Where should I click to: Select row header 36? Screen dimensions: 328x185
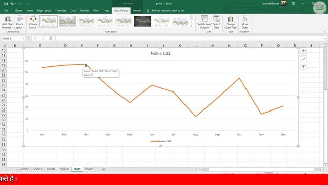pos(4,150)
